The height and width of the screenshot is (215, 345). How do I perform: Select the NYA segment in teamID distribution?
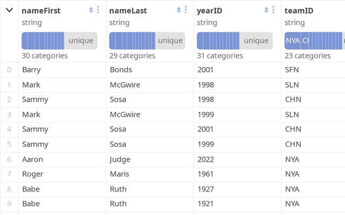(x=293, y=41)
